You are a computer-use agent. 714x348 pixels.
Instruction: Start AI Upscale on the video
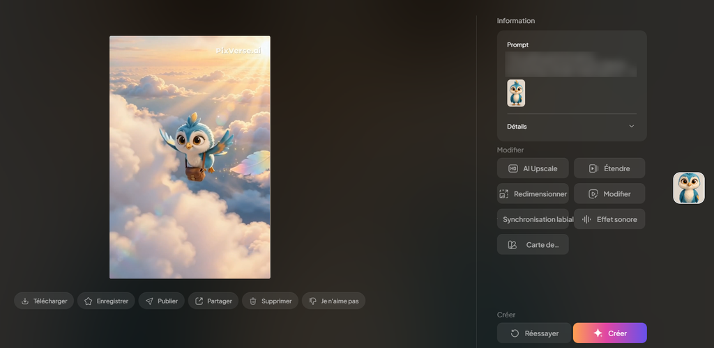[x=533, y=168]
